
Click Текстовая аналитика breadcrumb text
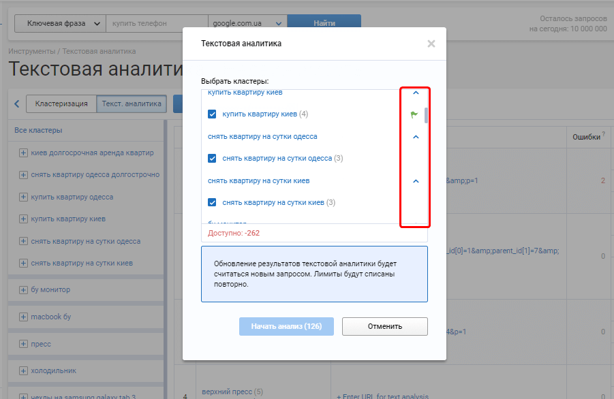99,51
